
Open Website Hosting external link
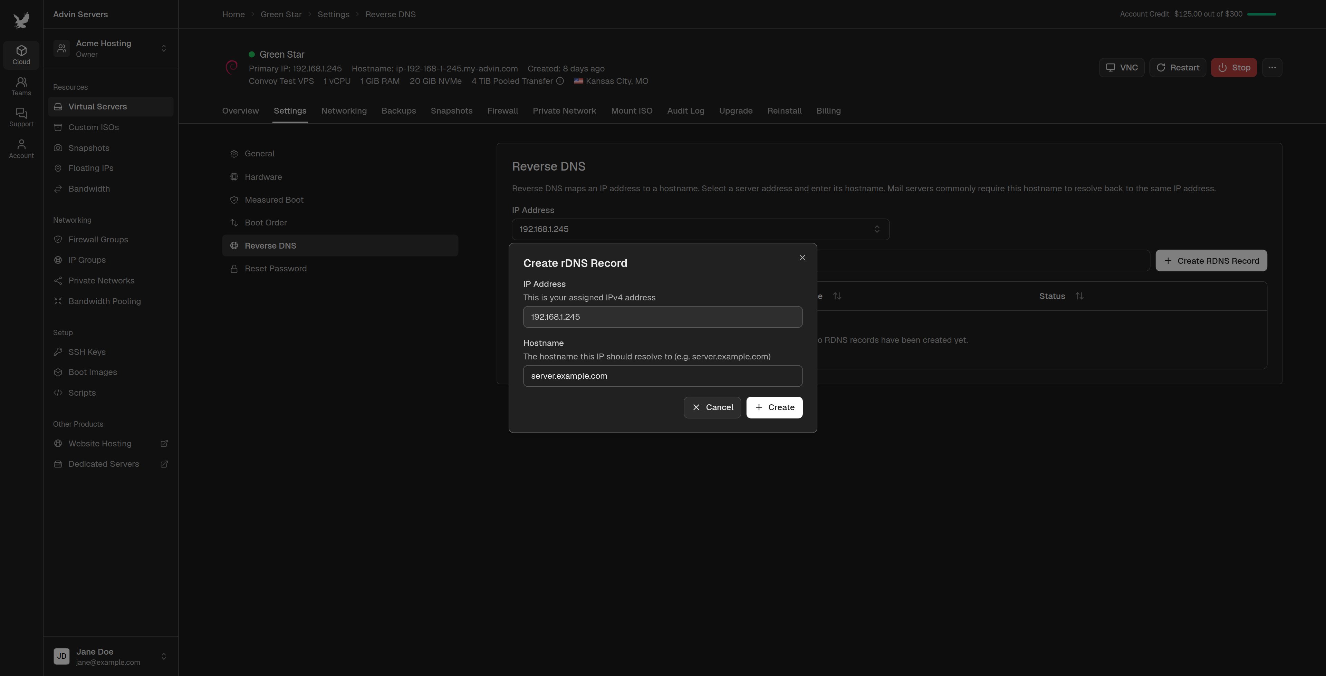(110, 443)
